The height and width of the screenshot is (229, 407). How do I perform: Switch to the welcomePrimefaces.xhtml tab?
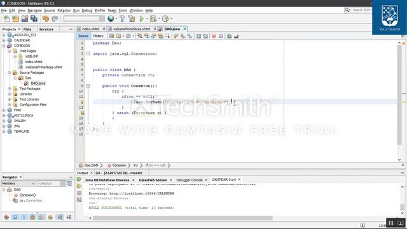[132, 29]
